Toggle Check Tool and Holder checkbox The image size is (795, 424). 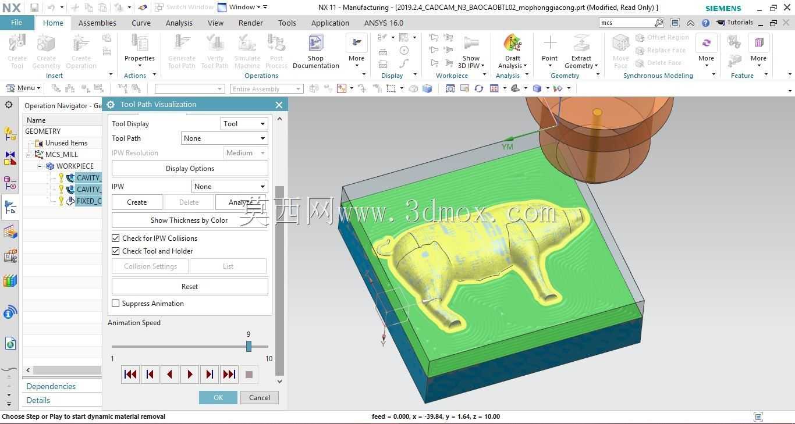point(116,251)
